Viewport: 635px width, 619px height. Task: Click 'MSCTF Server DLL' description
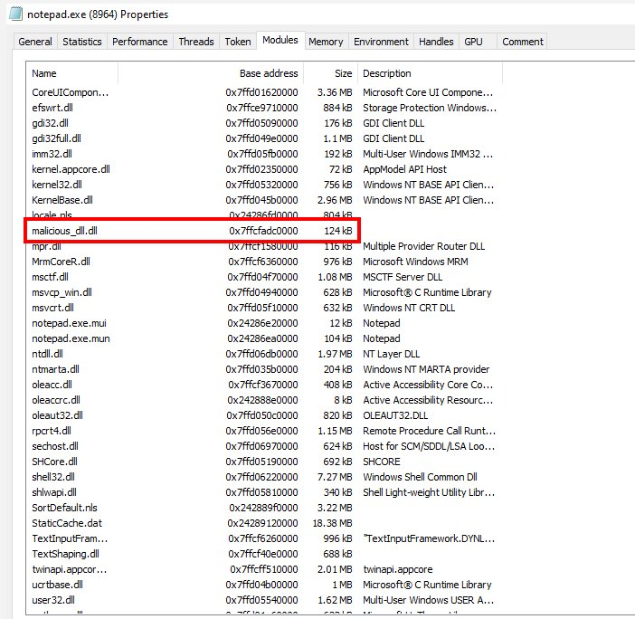click(403, 277)
